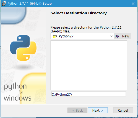Click the installer icon in the title bar
The width and height of the screenshot is (138, 118).
pyautogui.click(x=4, y=4)
